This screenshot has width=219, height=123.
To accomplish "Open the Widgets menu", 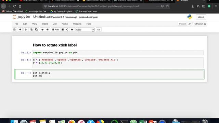I will (x=77, y=24).
